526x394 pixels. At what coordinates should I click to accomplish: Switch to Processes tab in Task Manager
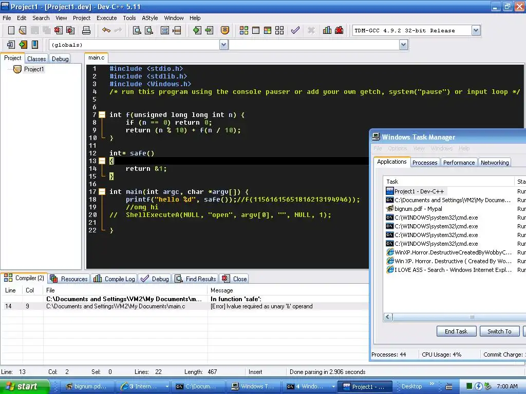(425, 163)
